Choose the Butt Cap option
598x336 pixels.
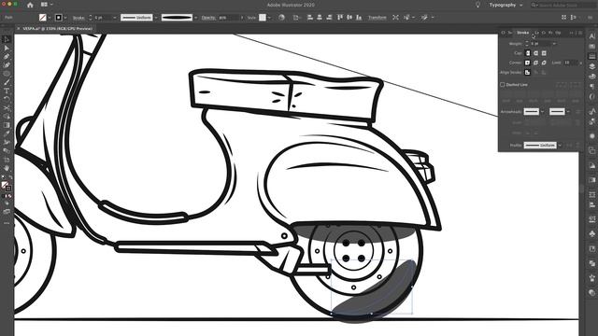528,53
